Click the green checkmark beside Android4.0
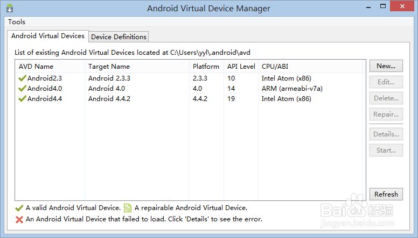 pyautogui.click(x=22, y=88)
